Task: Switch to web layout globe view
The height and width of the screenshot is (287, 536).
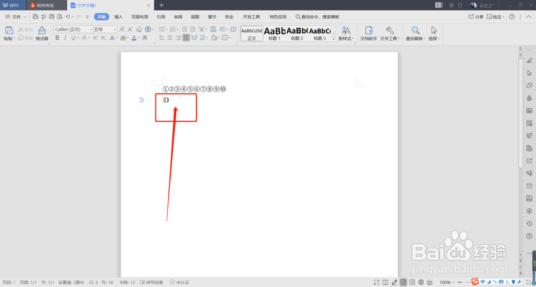Action: point(421,282)
